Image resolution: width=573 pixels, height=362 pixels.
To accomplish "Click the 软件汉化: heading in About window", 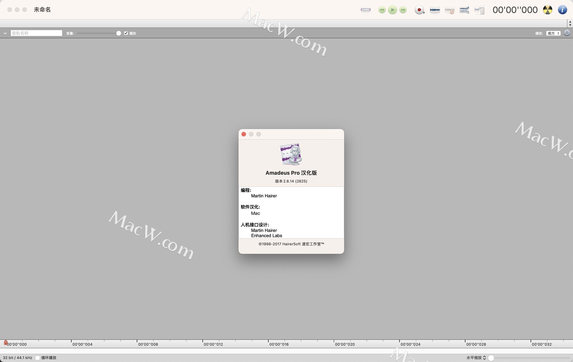I will [250, 207].
